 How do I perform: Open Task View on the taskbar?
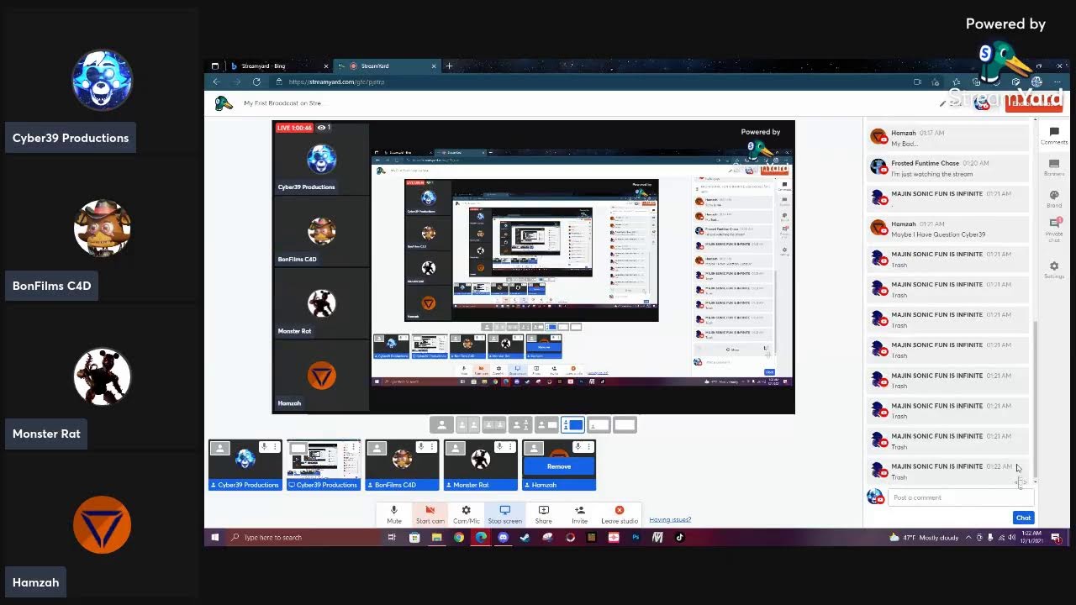[392, 538]
